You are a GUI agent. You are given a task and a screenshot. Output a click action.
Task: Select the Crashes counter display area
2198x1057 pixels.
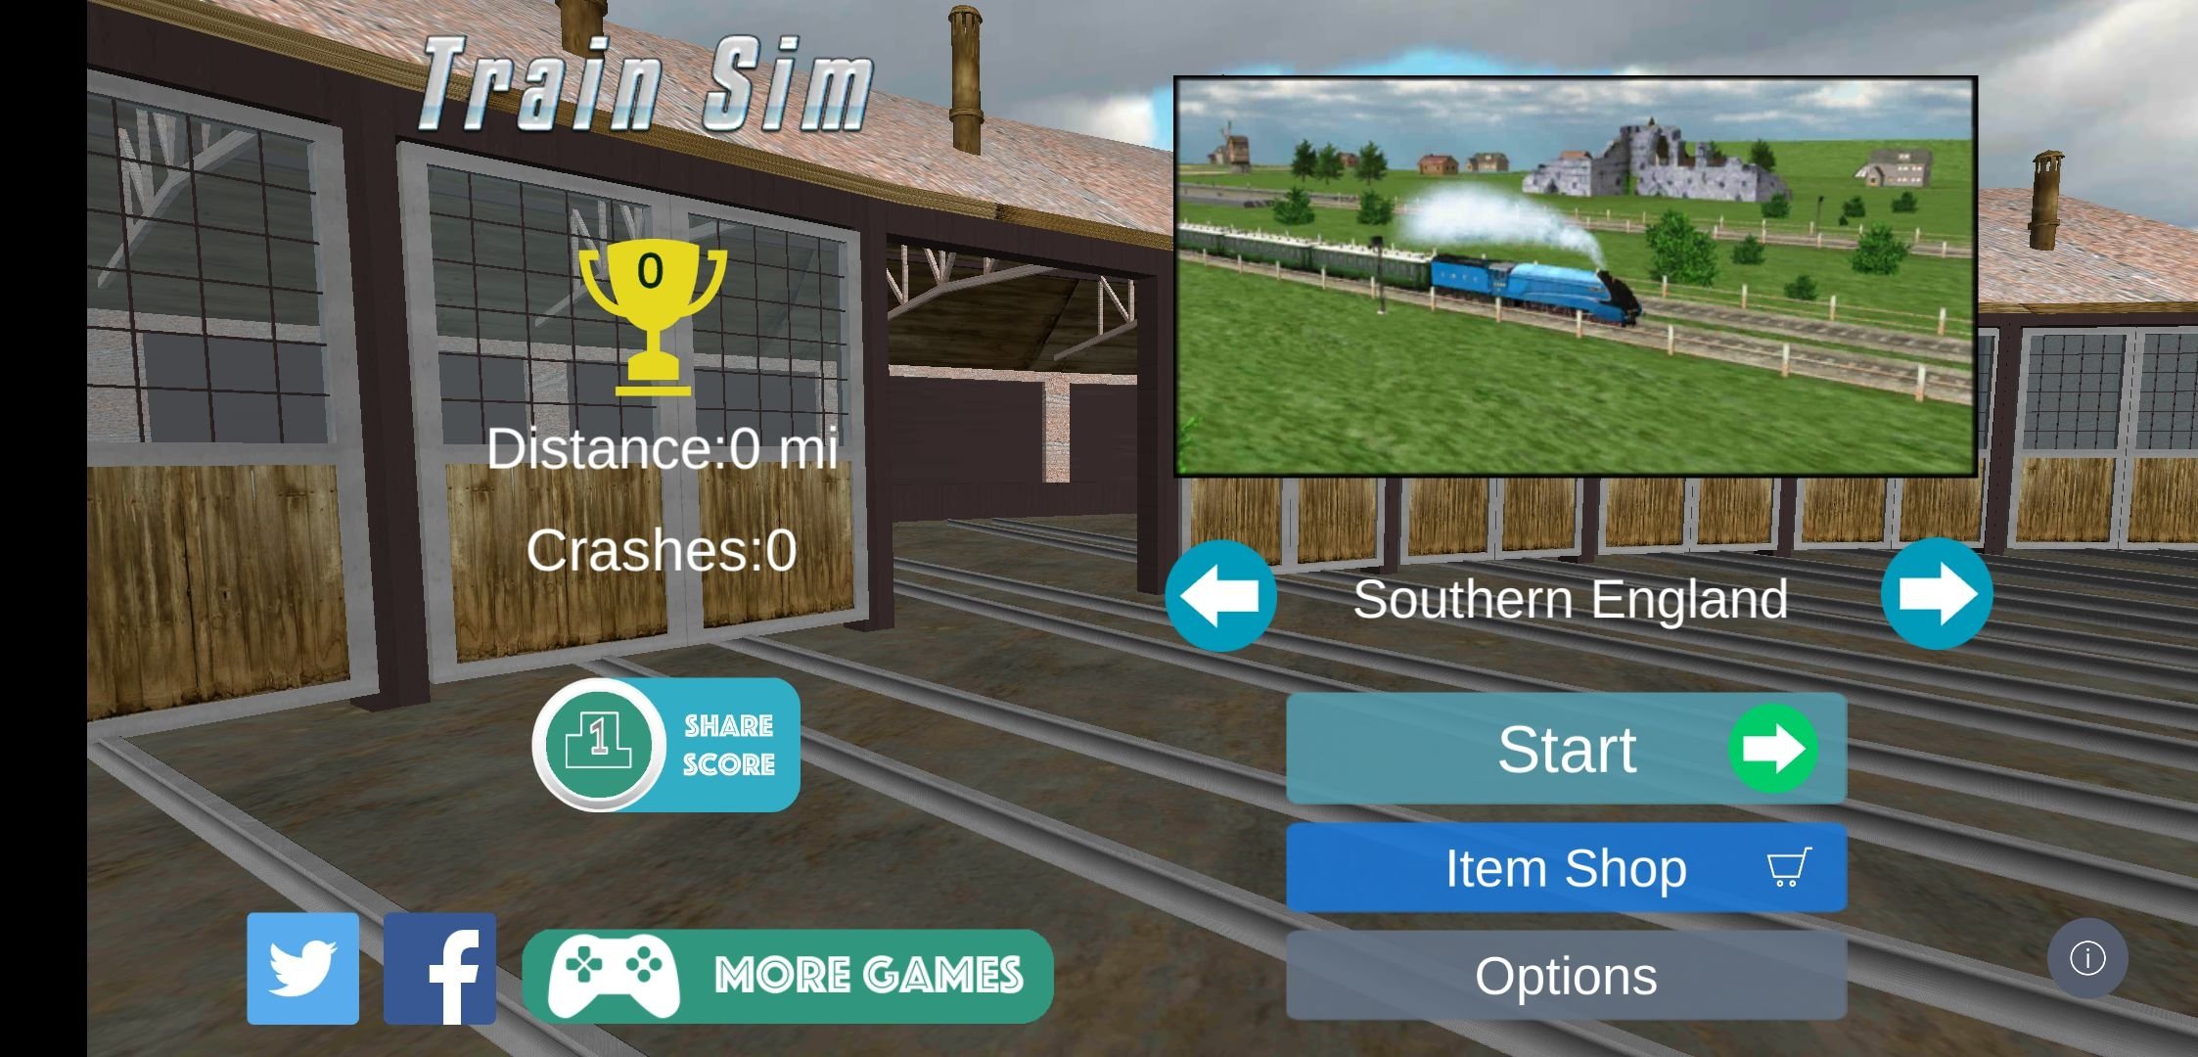pos(661,548)
